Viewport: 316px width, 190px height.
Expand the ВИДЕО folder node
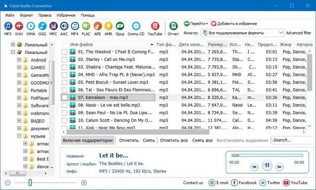[x=19, y=121]
